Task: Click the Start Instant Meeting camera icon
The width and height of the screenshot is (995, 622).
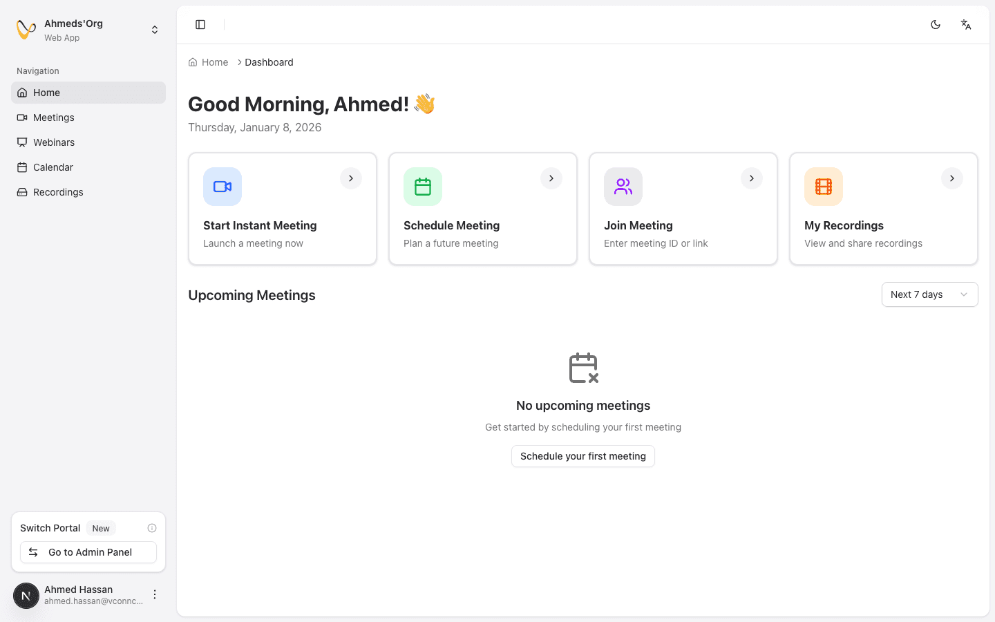Action: click(x=222, y=187)
